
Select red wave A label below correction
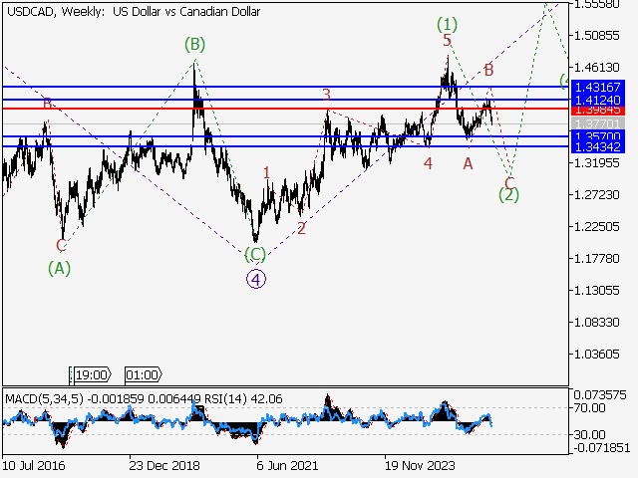tap(468, 163)
